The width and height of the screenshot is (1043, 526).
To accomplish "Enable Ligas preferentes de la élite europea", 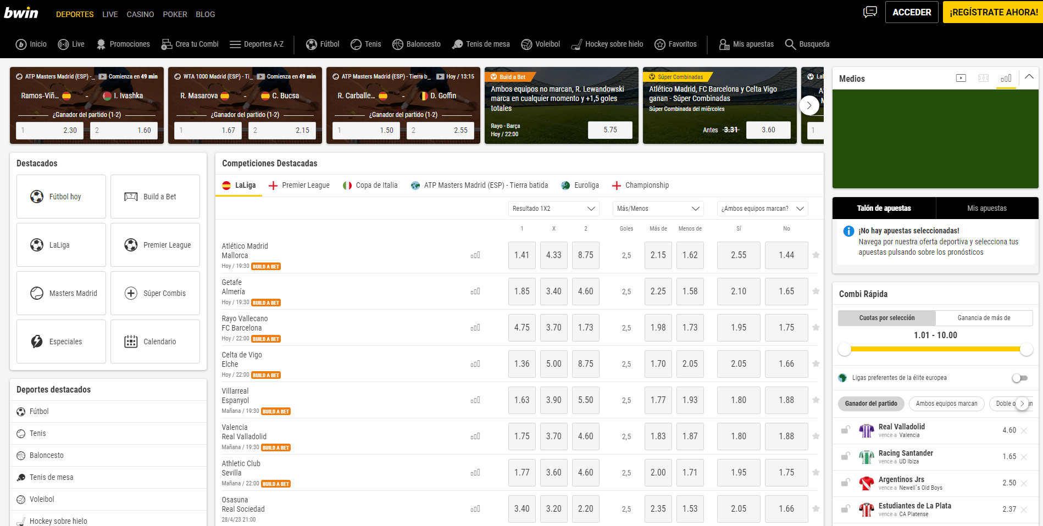I will pyautogui.click(x=1020, y=378).
